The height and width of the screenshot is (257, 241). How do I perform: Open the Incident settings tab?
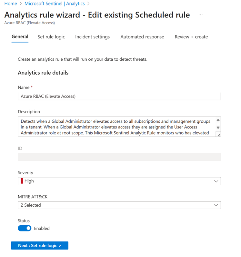coord(93,37)
